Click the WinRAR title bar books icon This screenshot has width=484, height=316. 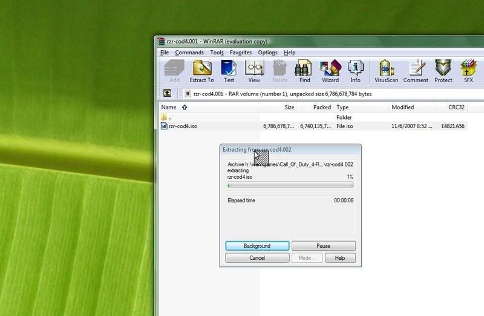coord(161,41)
